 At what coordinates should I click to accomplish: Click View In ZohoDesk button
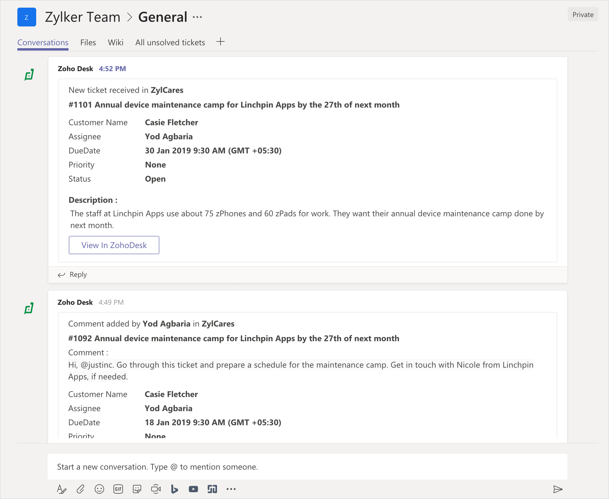click(114, 245)
